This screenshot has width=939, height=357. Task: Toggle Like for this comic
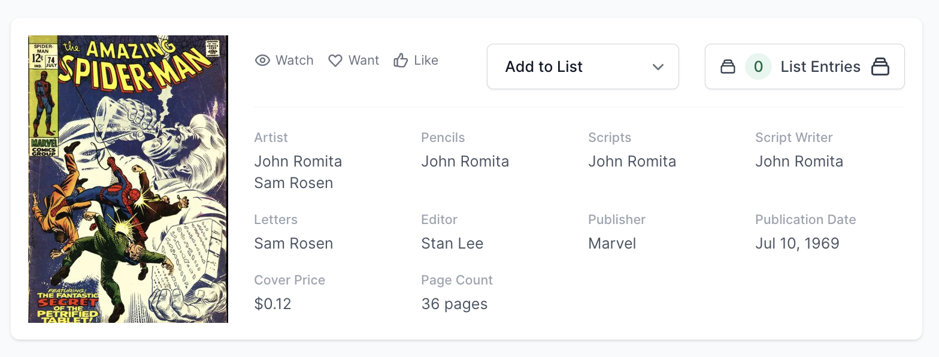coord(416,60)
